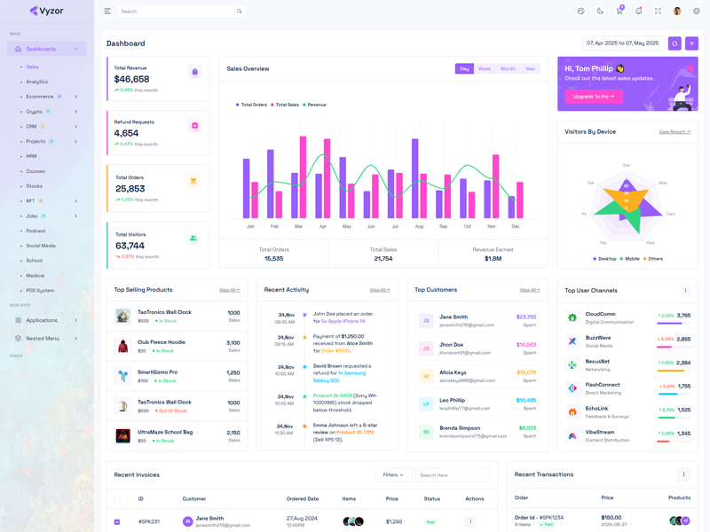Enter fullscreen mode from the header

point(658,12)
